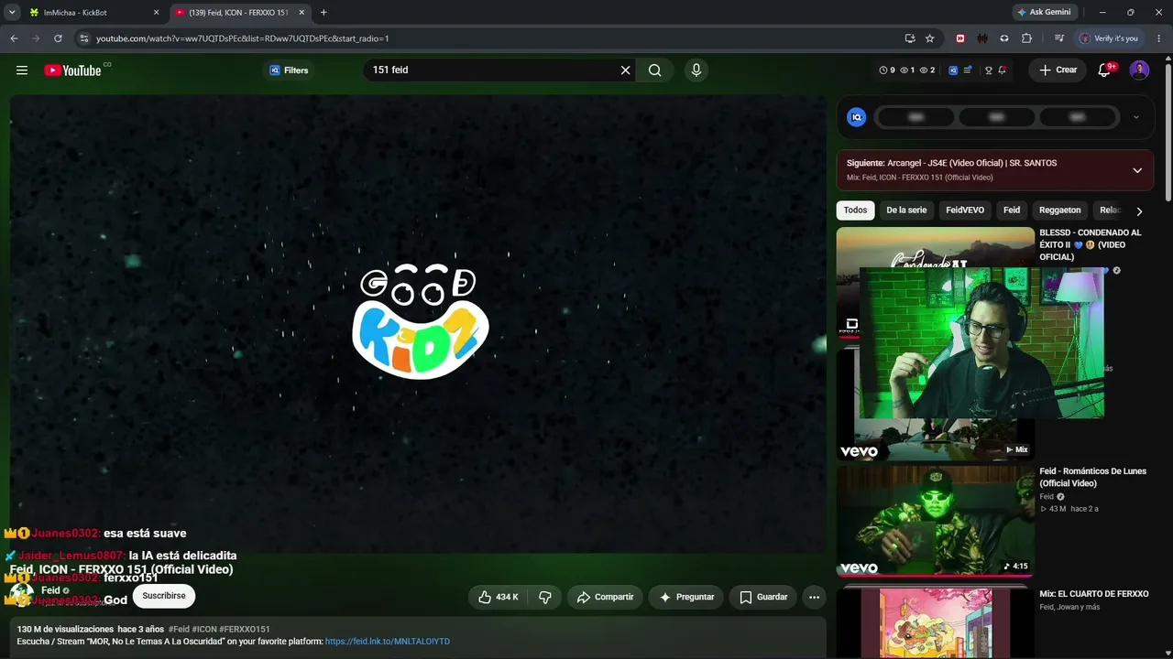Install the app via the address bar icon
Viewport: 1173px width, 659px height.
pyautogui.click(x=909, y=38)
